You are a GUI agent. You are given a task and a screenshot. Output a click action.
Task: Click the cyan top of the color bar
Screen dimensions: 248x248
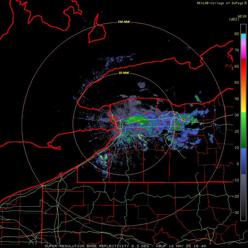243,36
